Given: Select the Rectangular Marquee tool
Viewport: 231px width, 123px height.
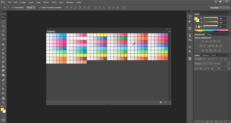Looking at the screenshot, I should point(3,22).
